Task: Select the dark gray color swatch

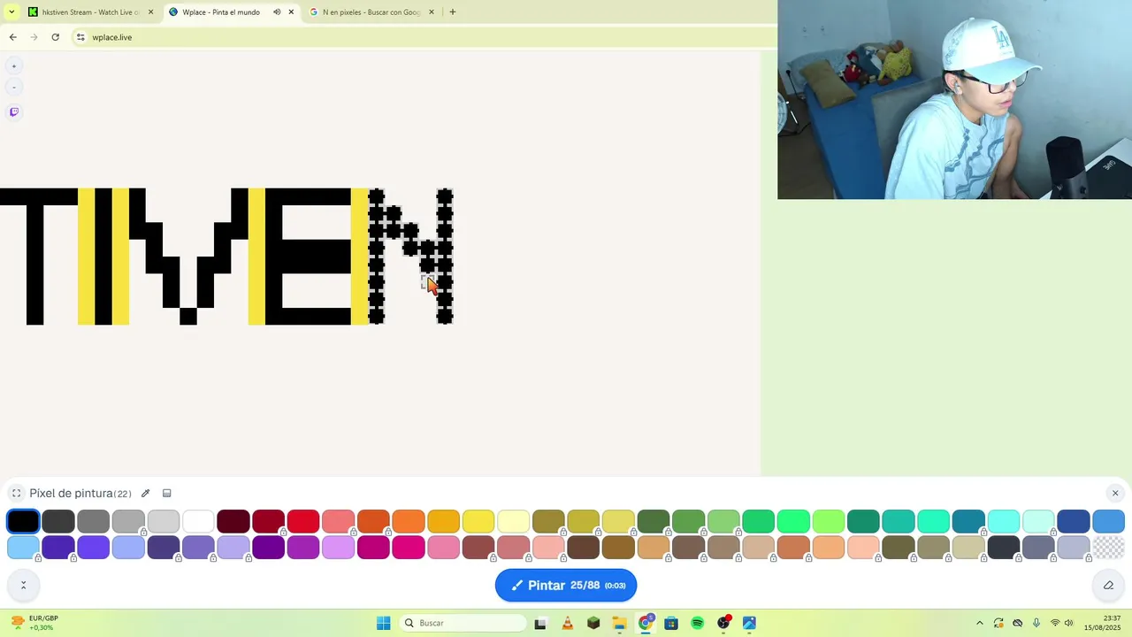Action: tap(58, 522)
